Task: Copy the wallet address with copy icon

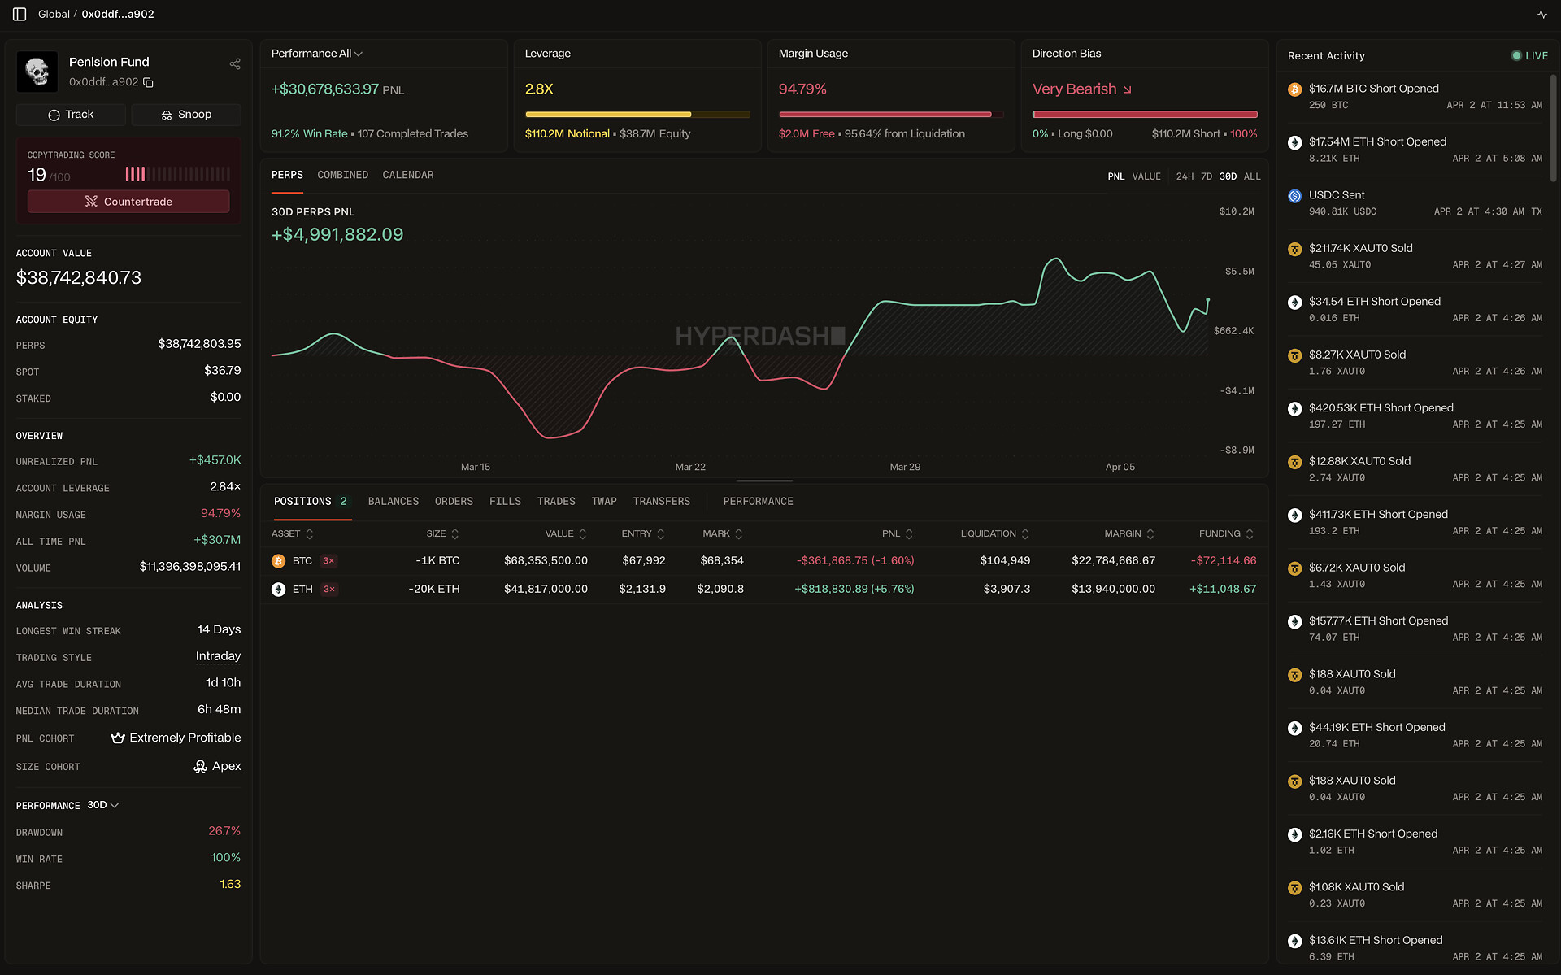Action: (x=148, y=82)
